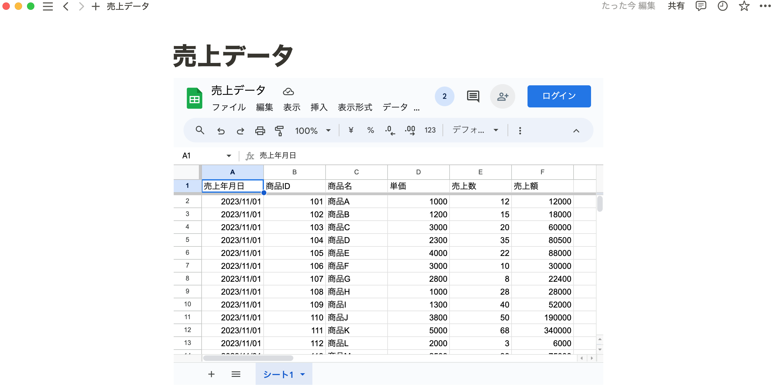Increase decimal places
This screenshot has height=391, width=777.
[410, 131]
